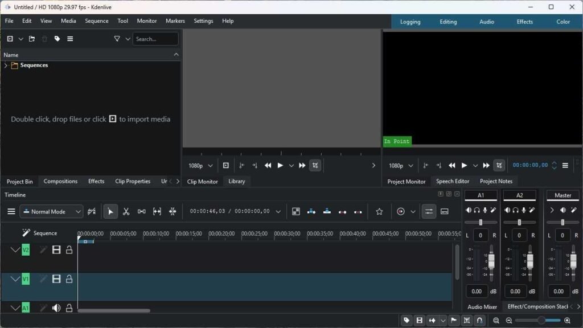The image size is (583, 328).
Task: Click the mixed compositing checkerboard icon
Action: 296,212
